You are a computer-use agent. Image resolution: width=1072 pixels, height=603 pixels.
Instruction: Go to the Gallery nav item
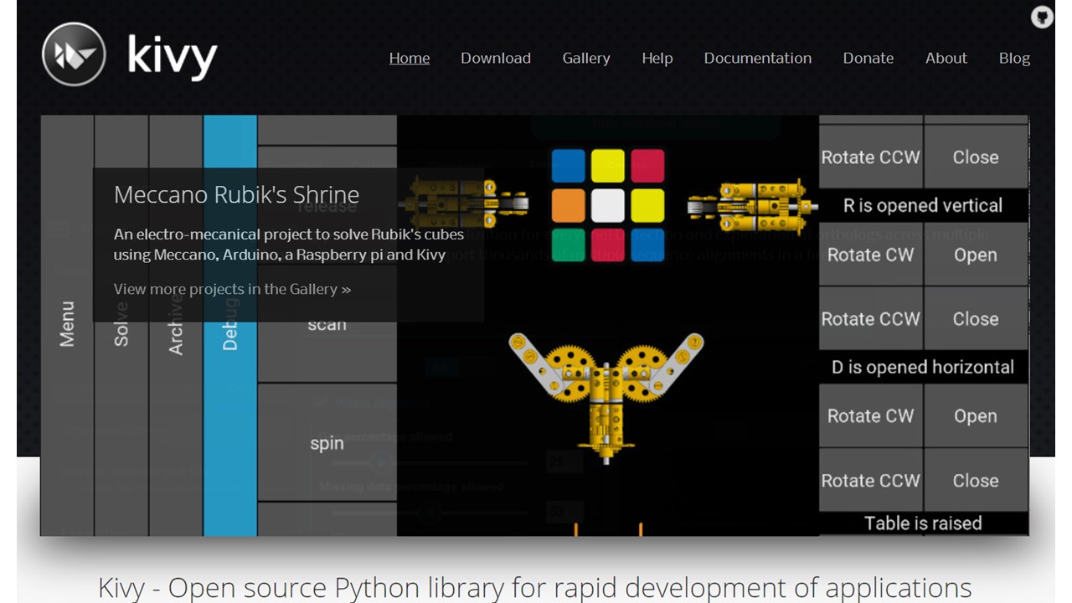585,58
